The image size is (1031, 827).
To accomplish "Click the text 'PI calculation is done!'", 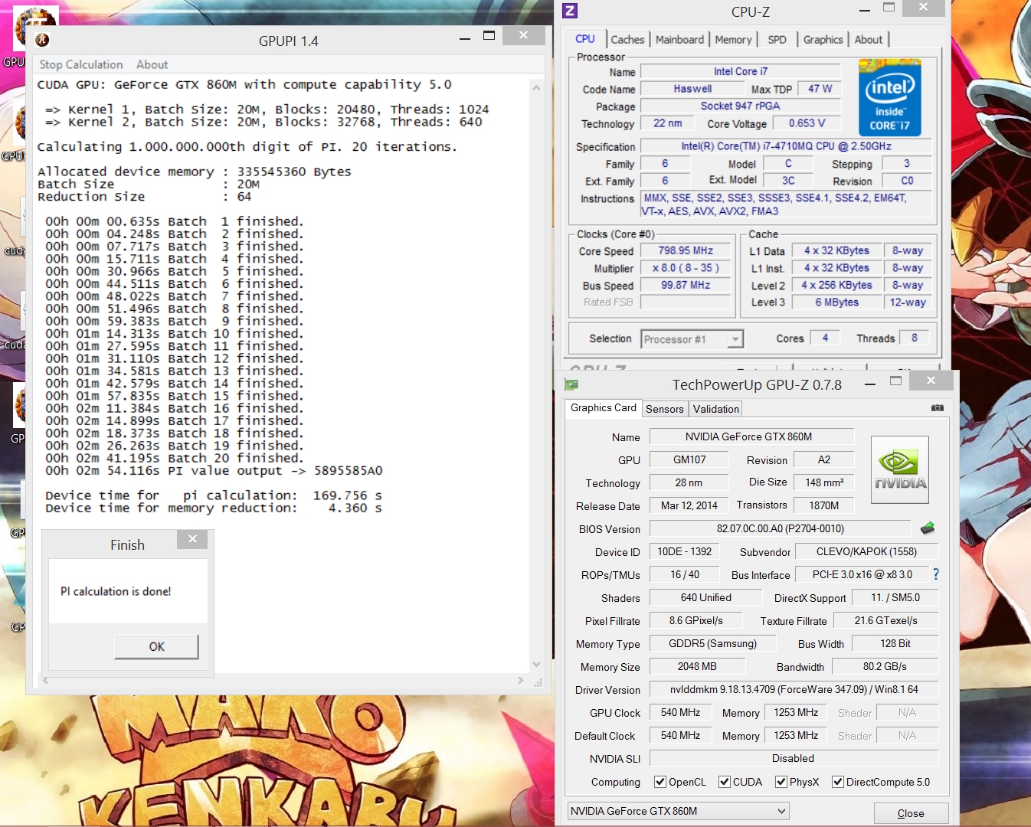I will pos(116,591).
